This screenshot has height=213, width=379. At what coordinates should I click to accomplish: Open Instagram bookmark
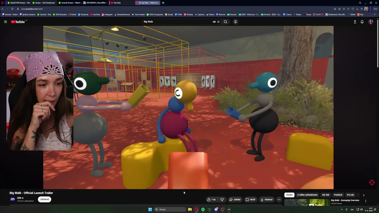tap(107, 14)
